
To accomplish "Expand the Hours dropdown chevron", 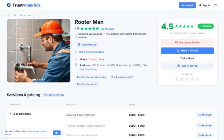I will tap(106, 59).
